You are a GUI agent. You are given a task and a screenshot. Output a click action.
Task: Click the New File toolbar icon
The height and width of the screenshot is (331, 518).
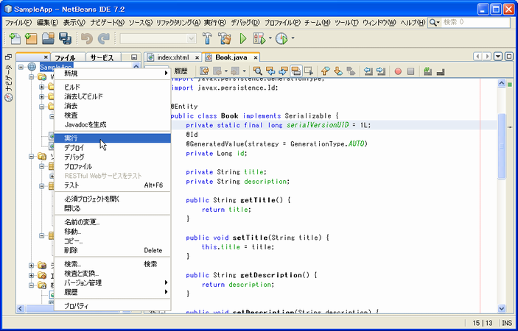coord(15,38)
